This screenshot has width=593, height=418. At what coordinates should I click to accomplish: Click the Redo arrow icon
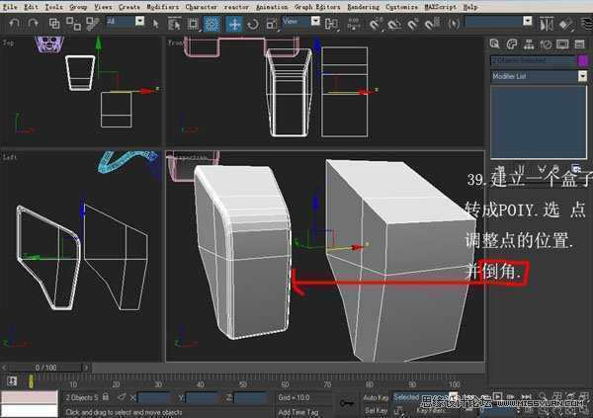34,24
